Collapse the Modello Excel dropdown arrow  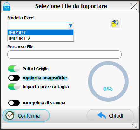point(70,26)
